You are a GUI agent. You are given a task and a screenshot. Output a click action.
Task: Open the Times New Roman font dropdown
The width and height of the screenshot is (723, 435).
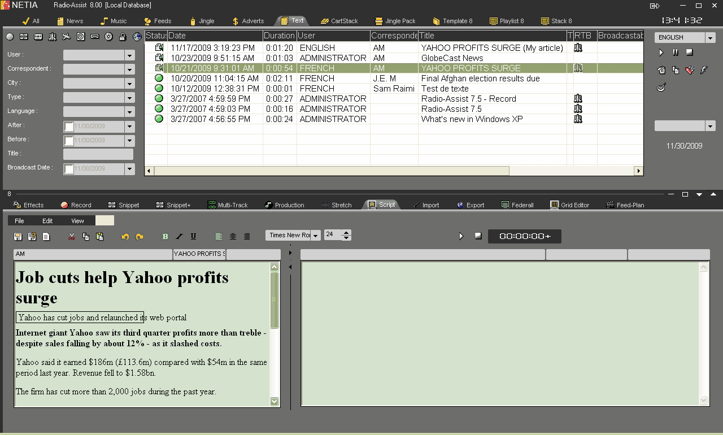(x=315, y=236)
